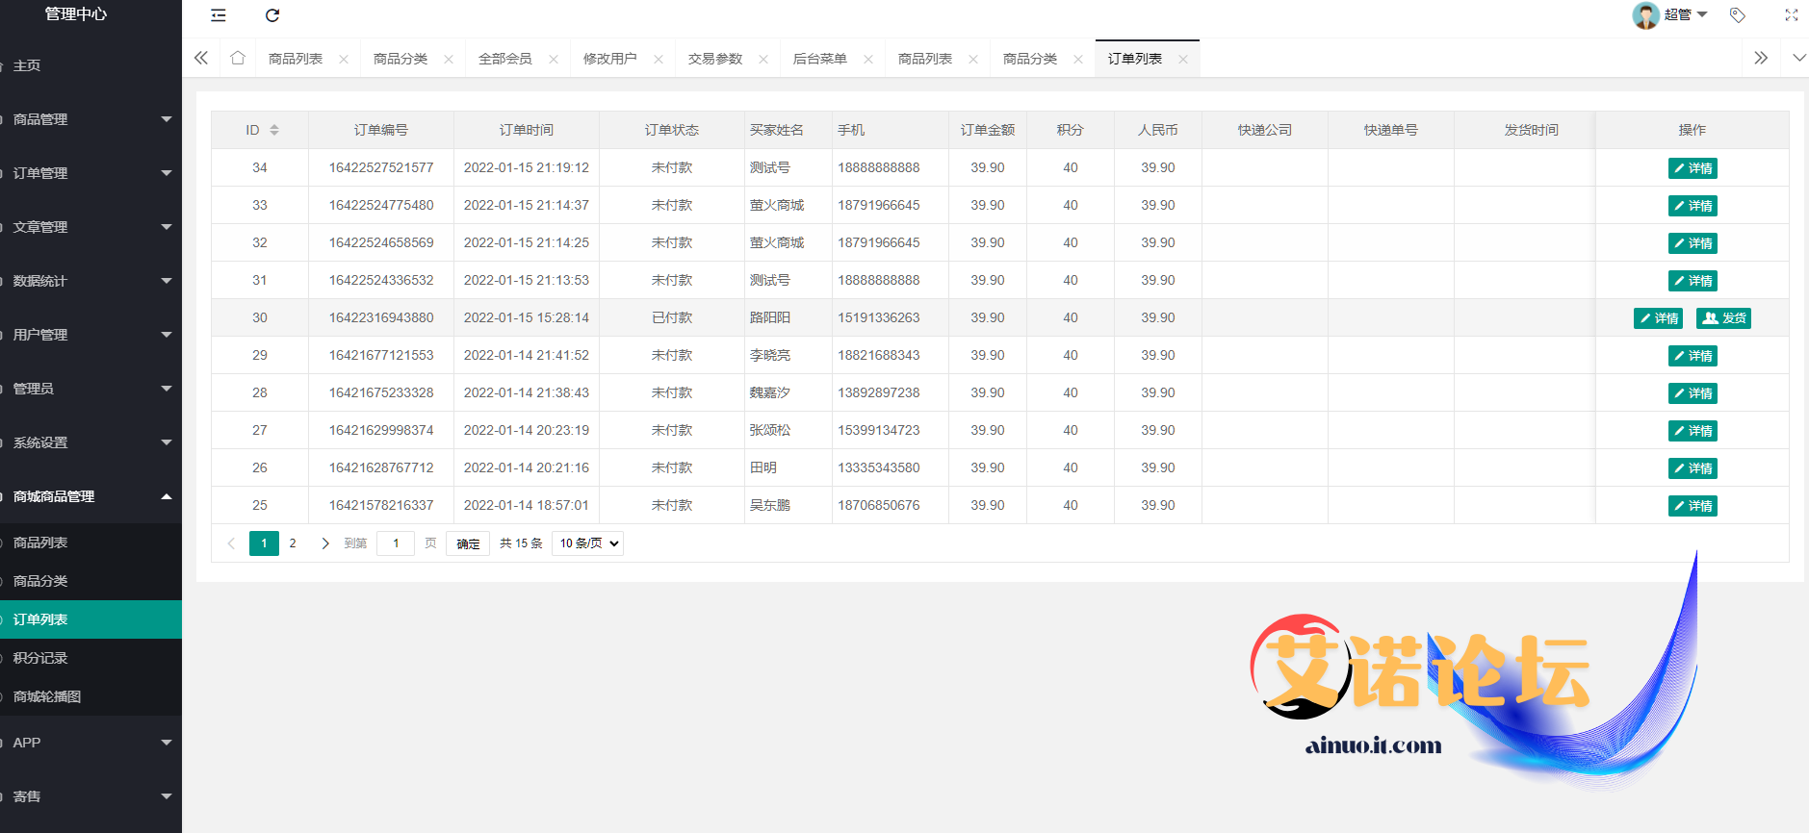Click the 管理中心 title
Screen dimensions: 1809x833
coord(76,13)
